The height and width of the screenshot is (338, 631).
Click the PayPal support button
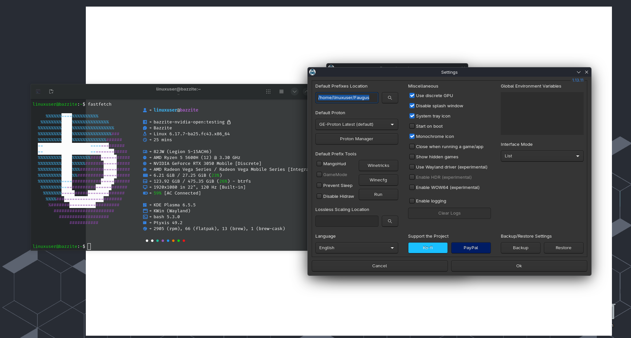pos(471,248)
